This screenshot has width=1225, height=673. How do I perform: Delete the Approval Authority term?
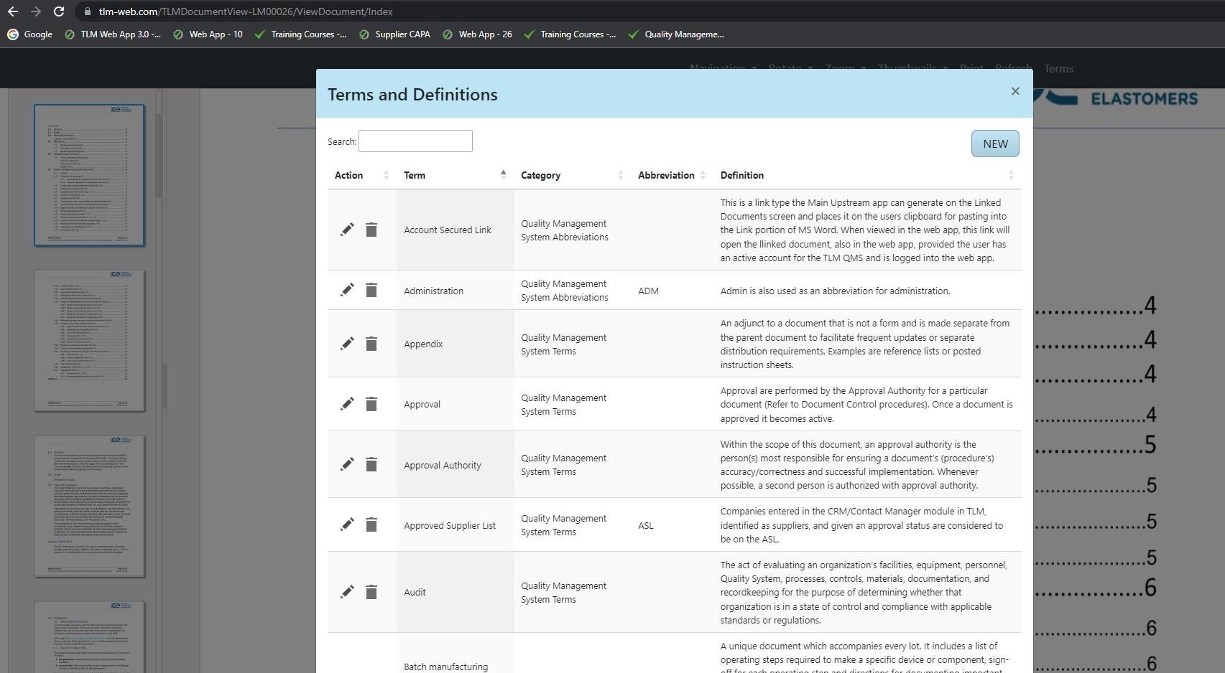(371, 464)
